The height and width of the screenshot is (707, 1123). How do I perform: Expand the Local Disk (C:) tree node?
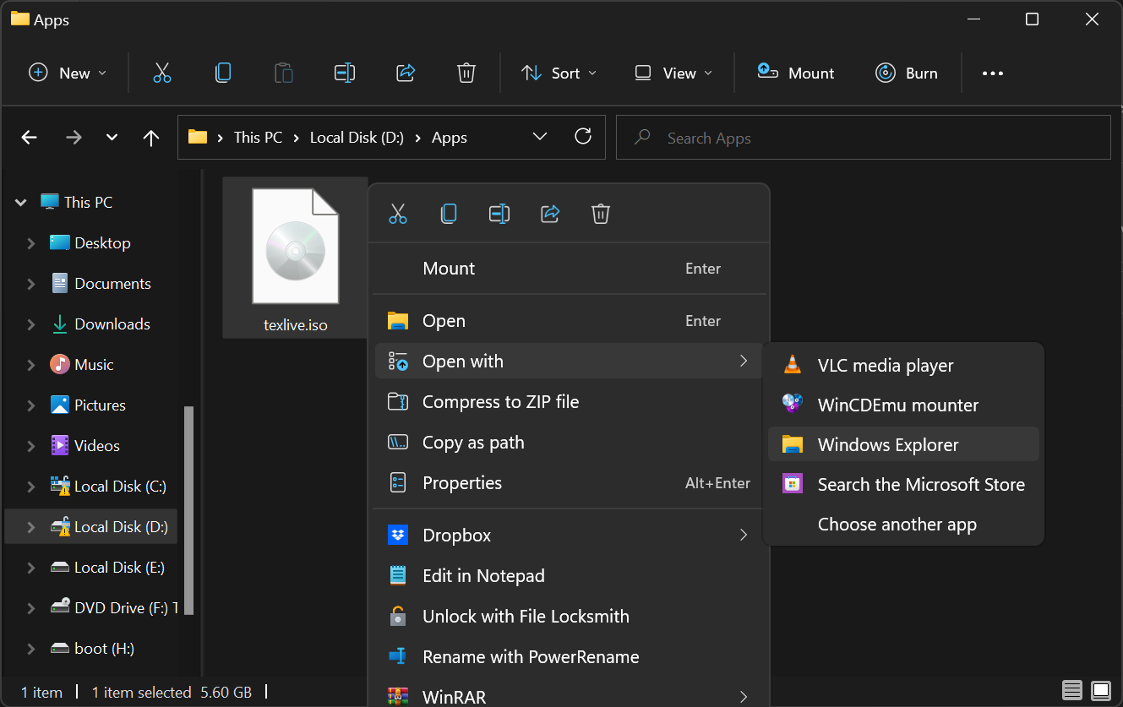coord(31,487)
